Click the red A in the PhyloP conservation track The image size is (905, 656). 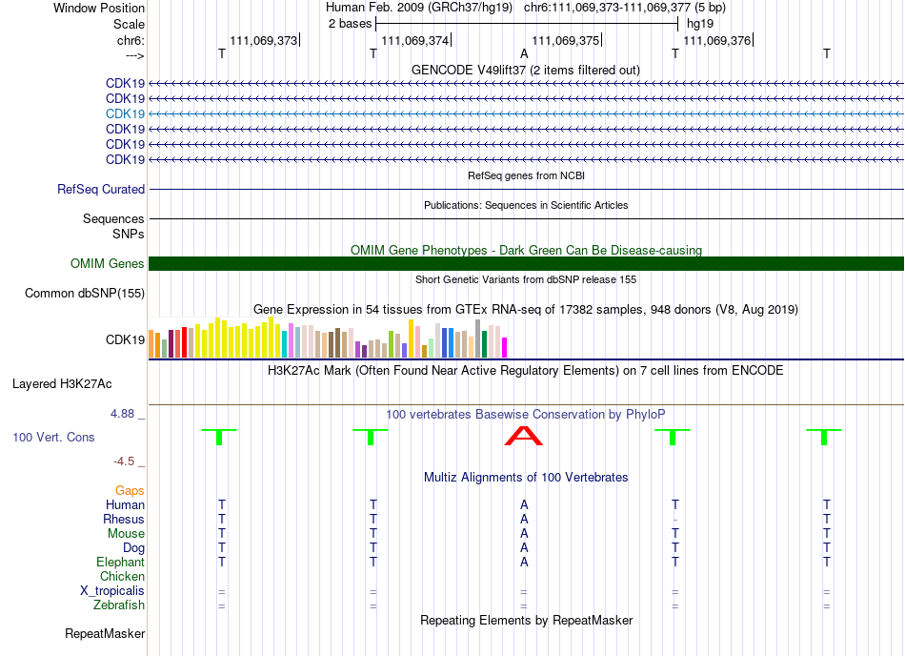[524, 437]
